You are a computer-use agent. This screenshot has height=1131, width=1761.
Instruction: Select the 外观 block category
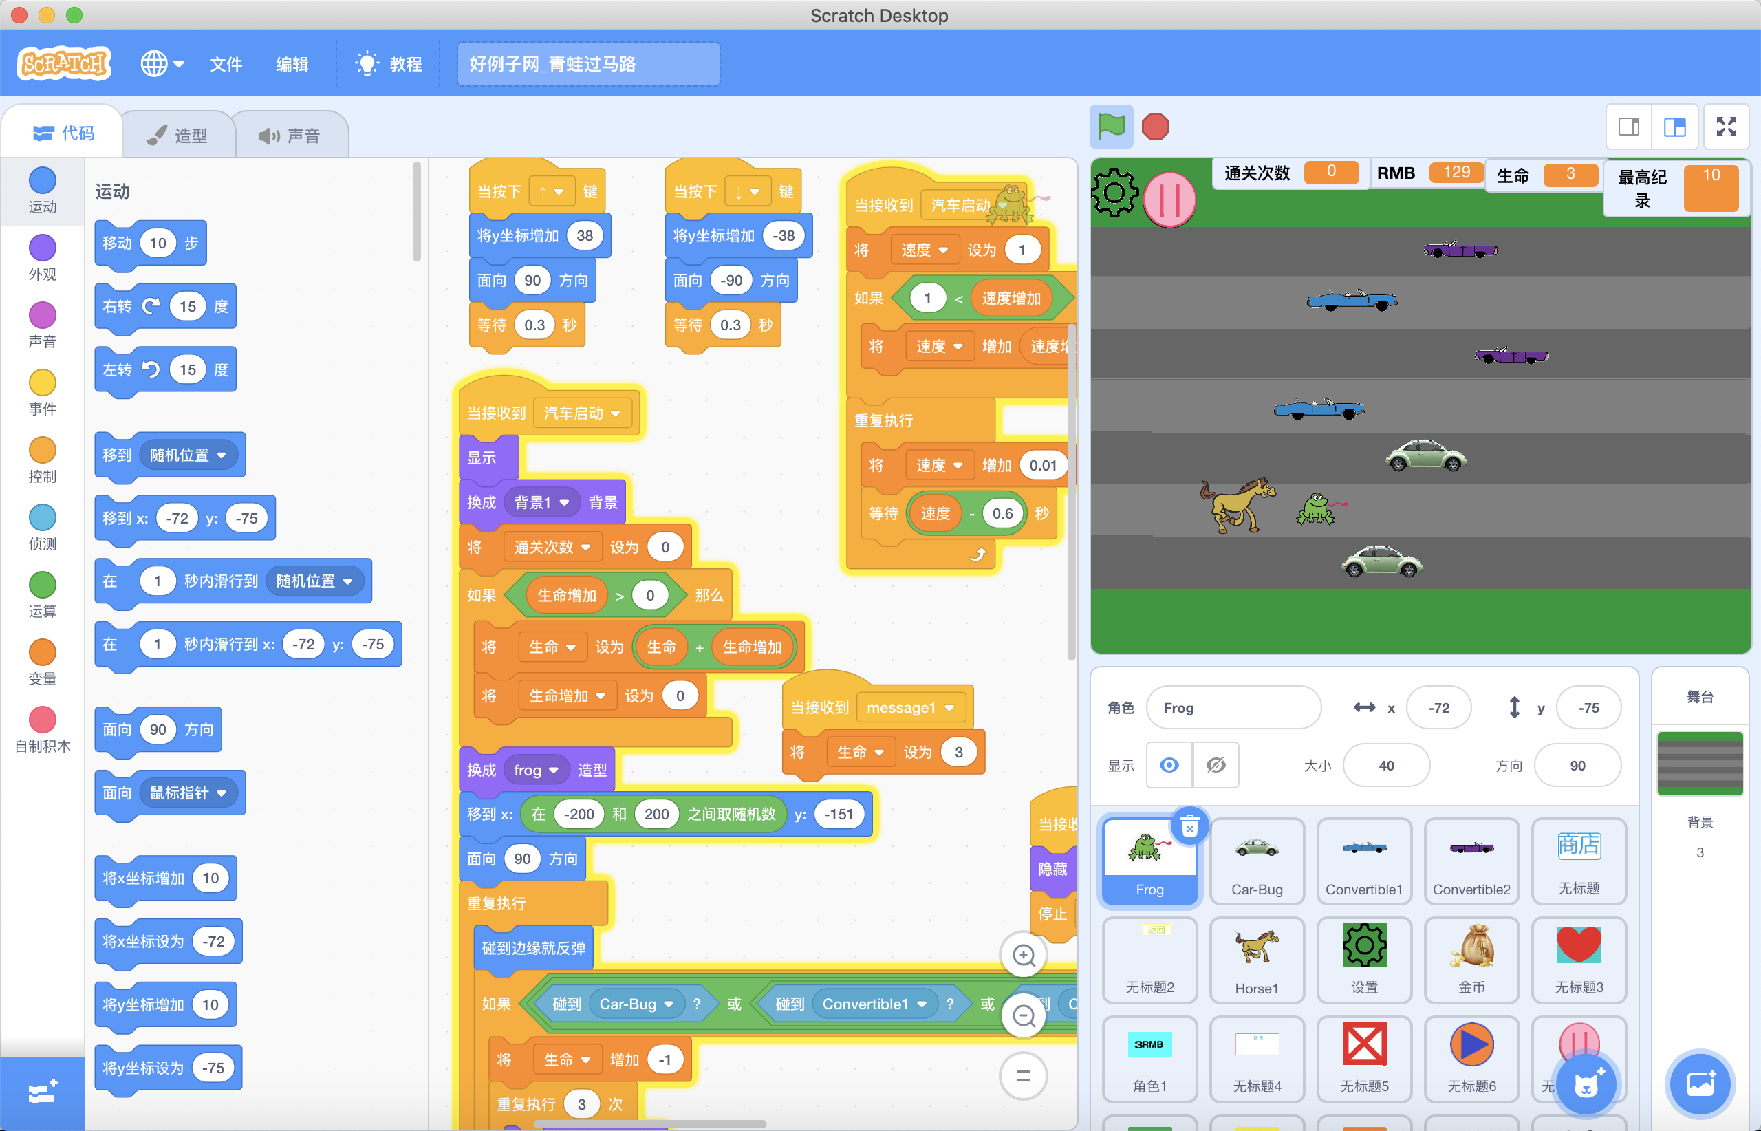(x=42, y=259)
